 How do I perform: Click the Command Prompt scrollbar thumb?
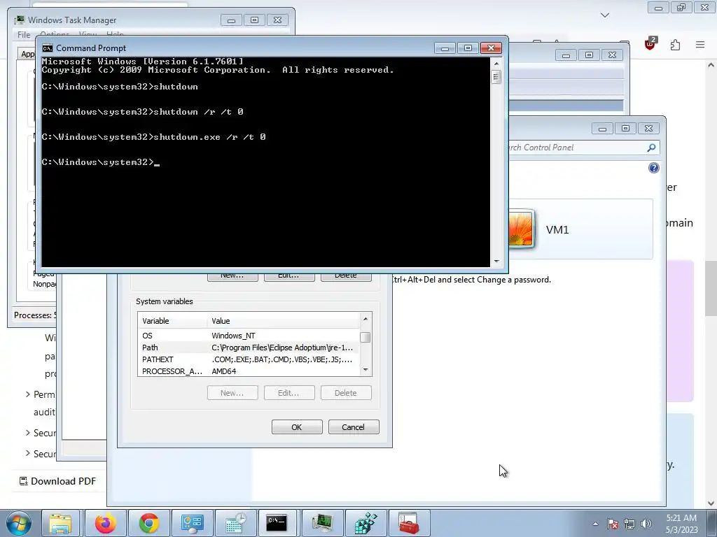(x=496, y=77)
